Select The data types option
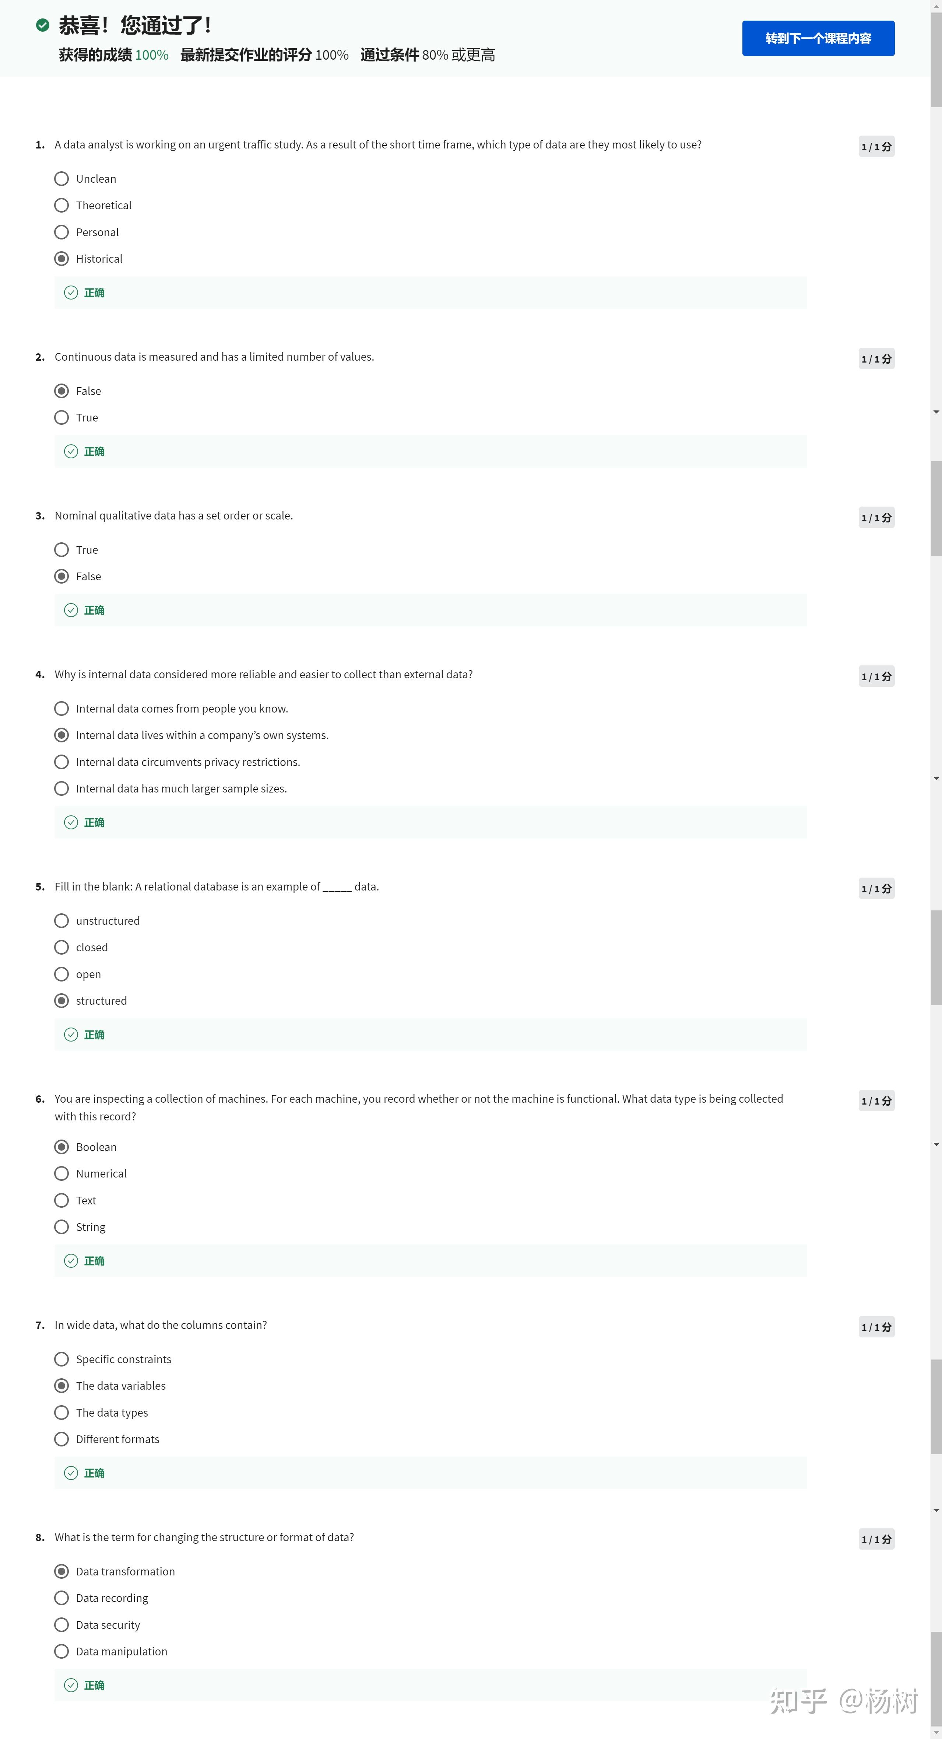The image size is (942, 1739). click(61, 1412)
